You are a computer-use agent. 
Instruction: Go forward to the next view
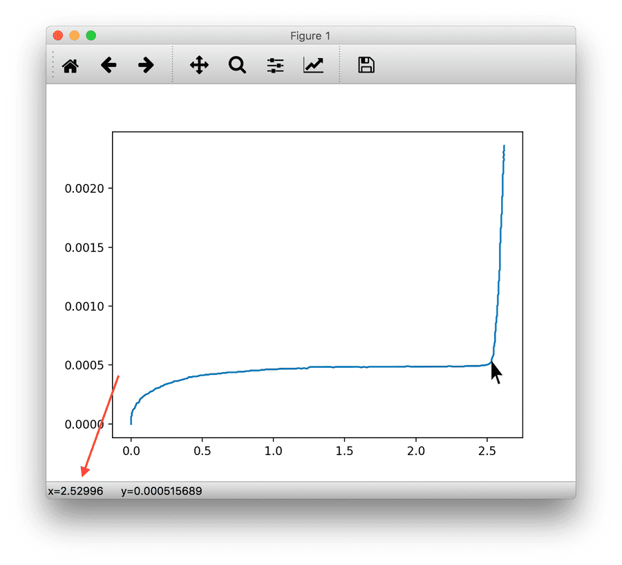click(146, 66)
